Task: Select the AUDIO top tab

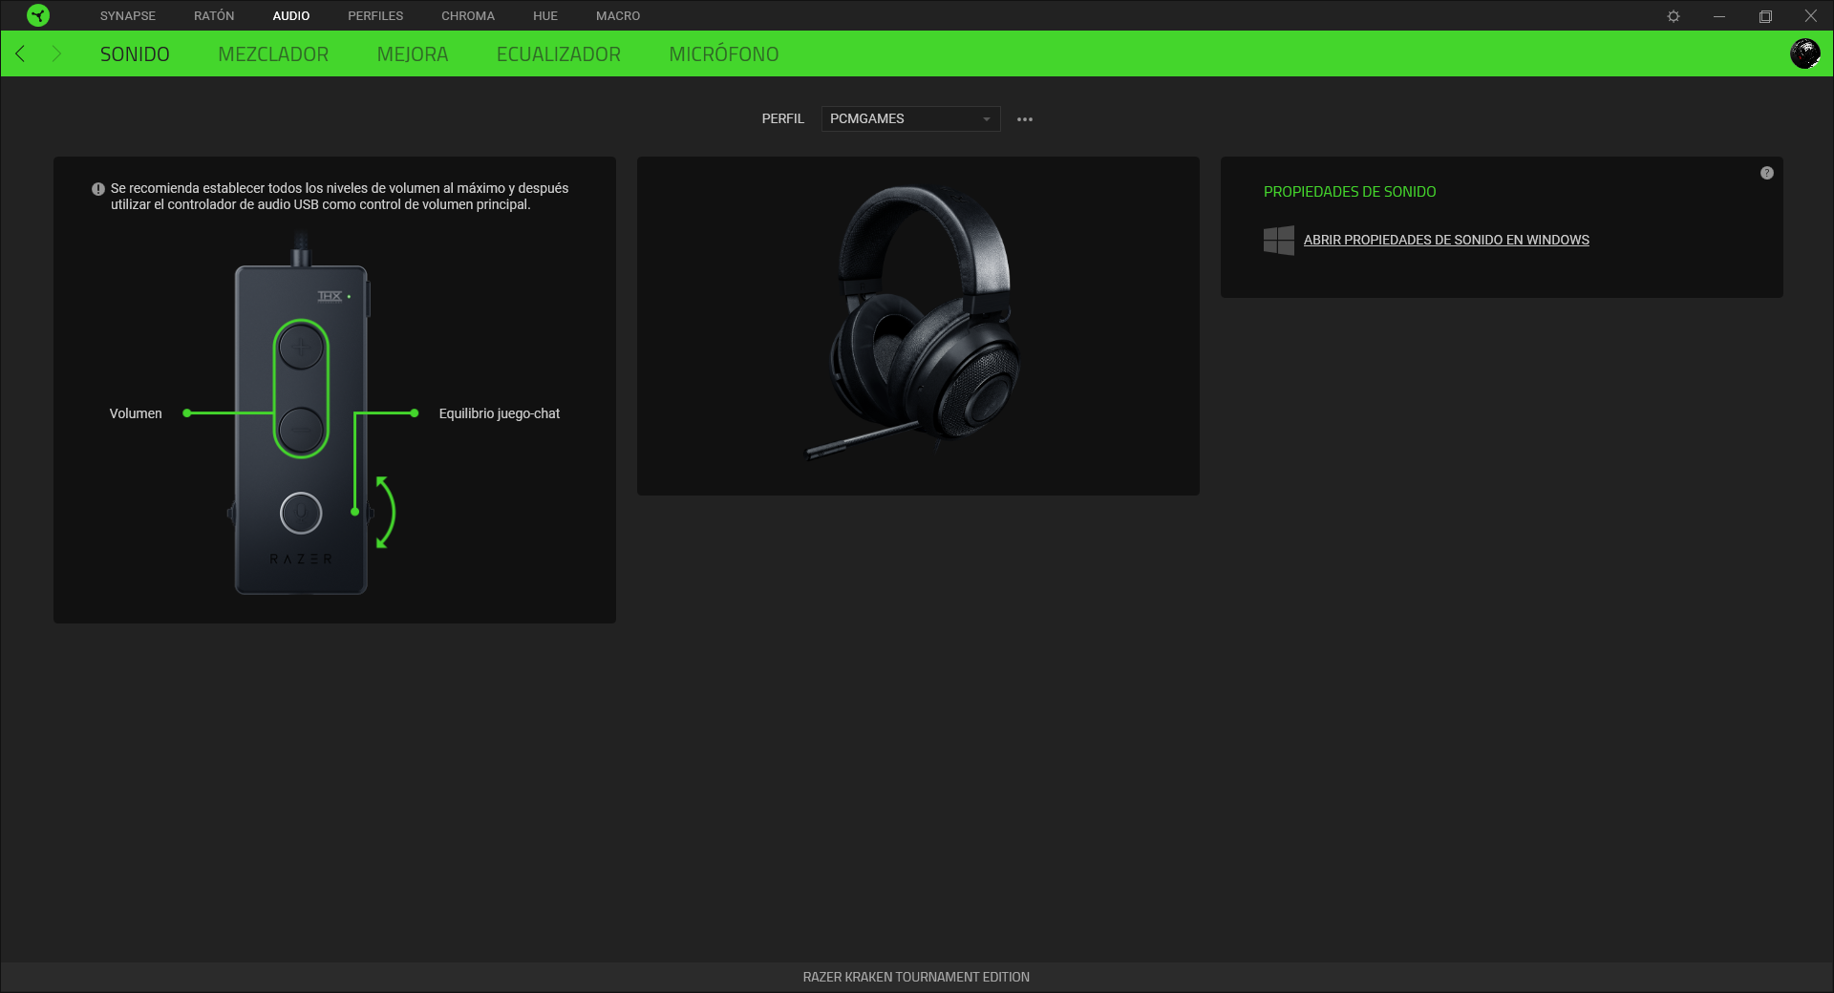Action: click(291, 16)
